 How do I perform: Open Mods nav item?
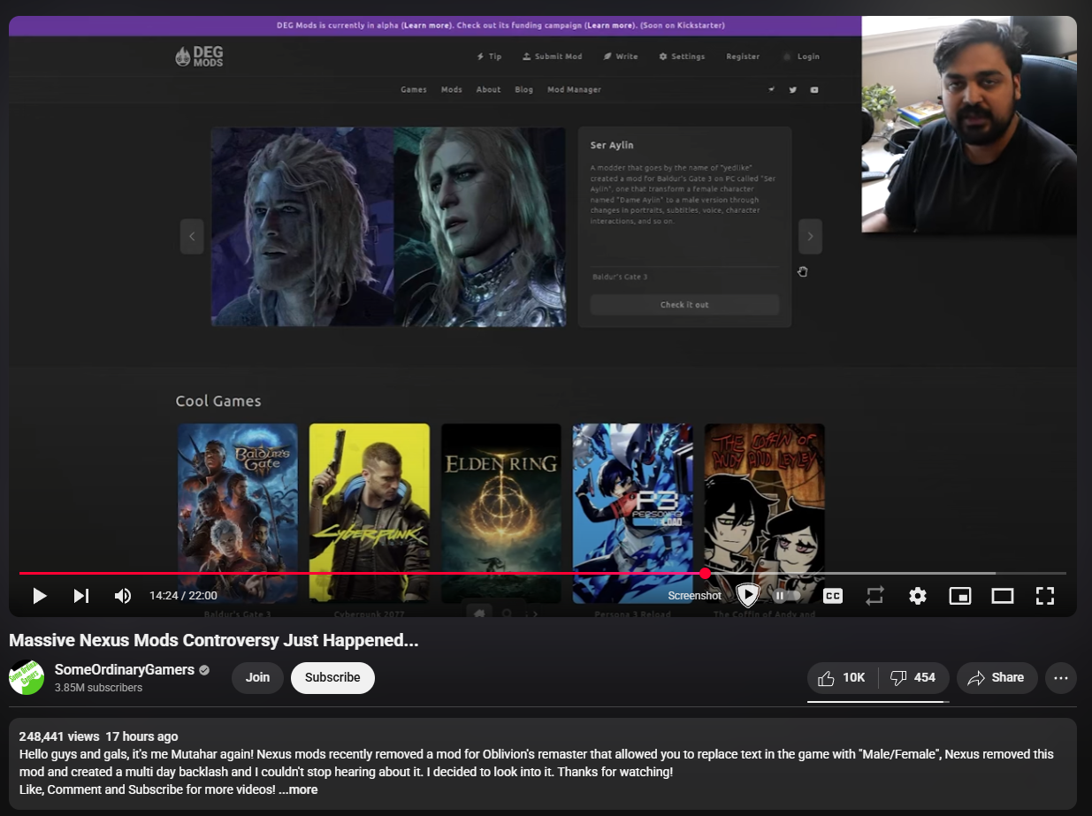pos(452,89)
